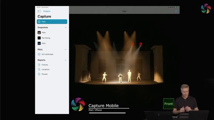Select the left red moving light fixture
This screenshot has height=120, width=214.
(x=132, y=44)
